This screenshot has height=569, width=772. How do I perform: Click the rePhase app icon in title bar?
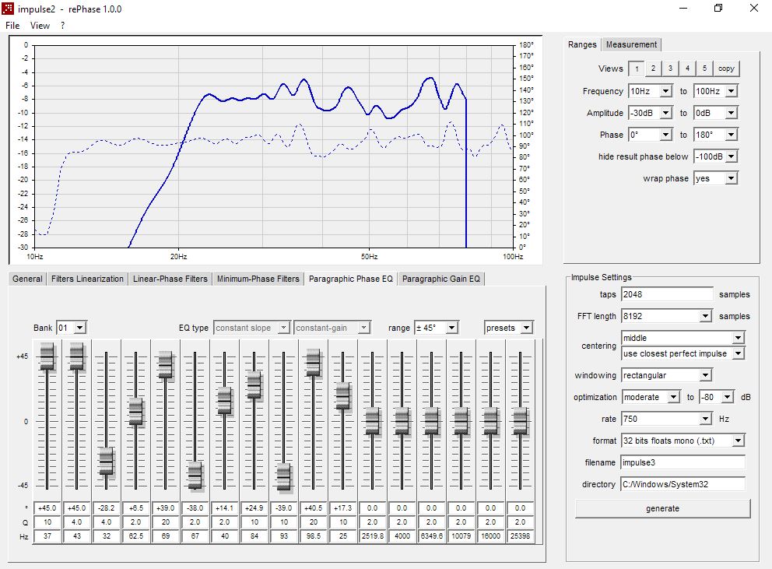click(7, 9)
